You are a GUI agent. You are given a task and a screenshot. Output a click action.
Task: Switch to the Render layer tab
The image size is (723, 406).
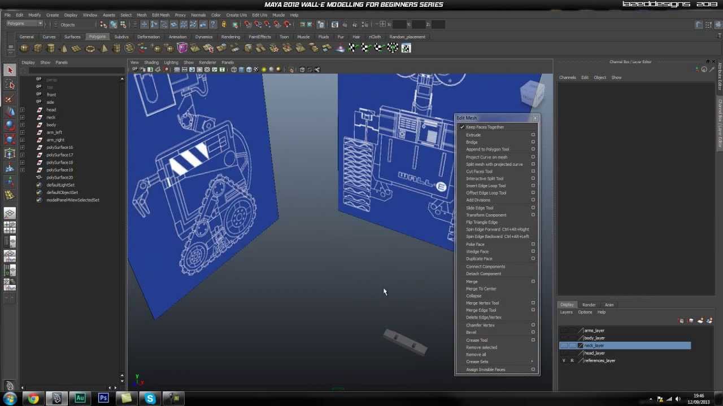point(589,304)
